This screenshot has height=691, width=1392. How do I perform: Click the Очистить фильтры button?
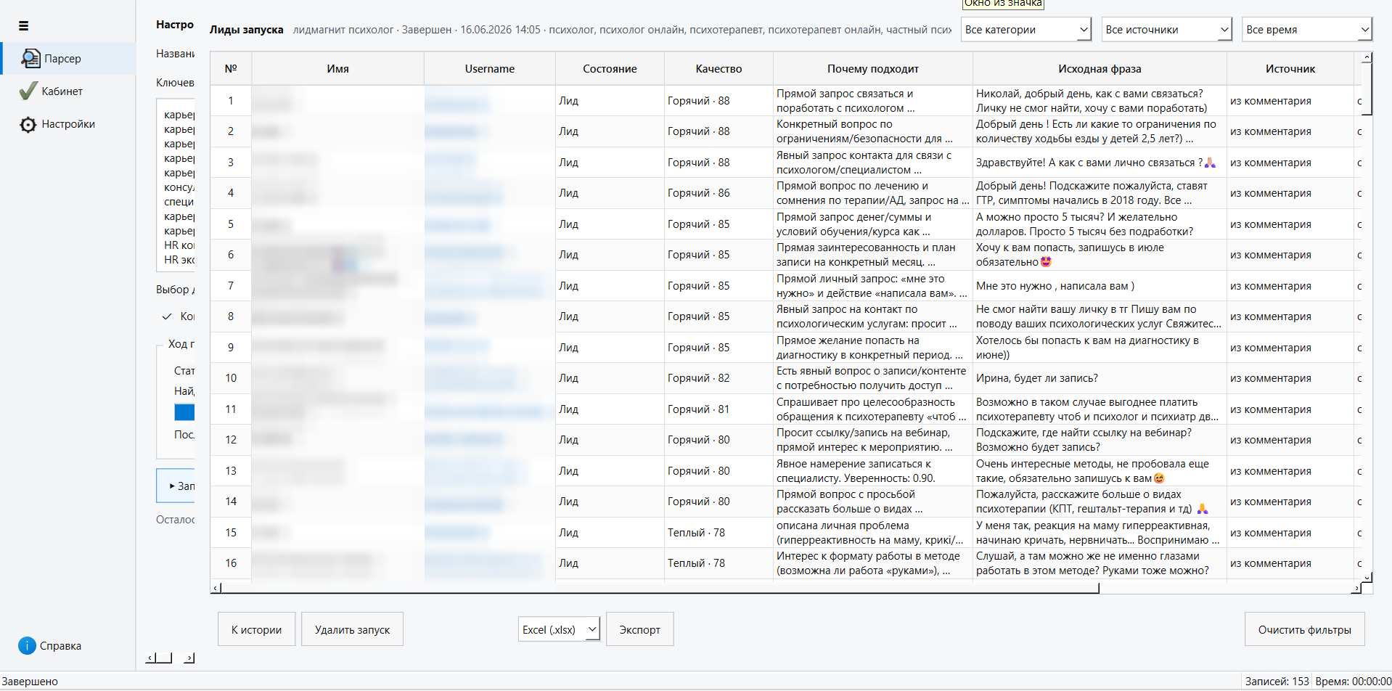click(1304, 629)
